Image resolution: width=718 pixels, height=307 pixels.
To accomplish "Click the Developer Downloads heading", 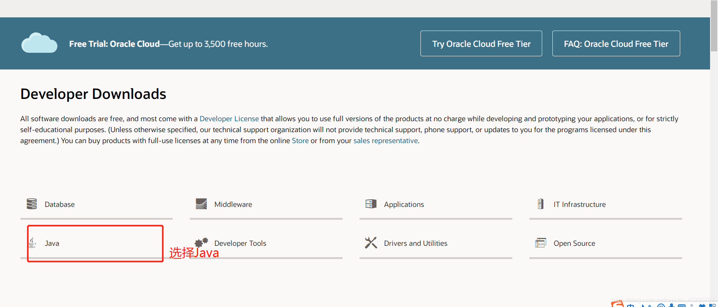I will coord(93,94).
